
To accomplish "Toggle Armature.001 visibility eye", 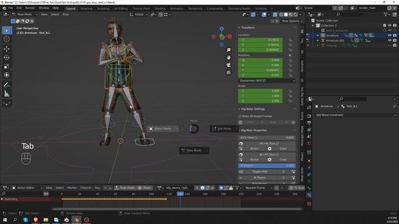I will pos(390,40).
